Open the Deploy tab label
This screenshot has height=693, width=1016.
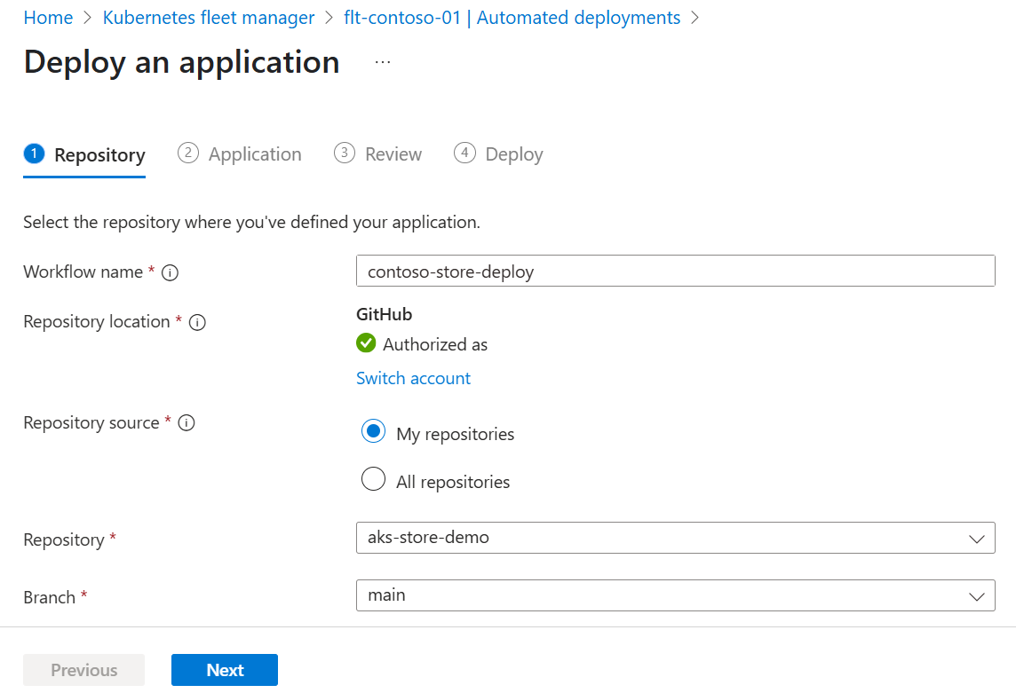(514, 154)
